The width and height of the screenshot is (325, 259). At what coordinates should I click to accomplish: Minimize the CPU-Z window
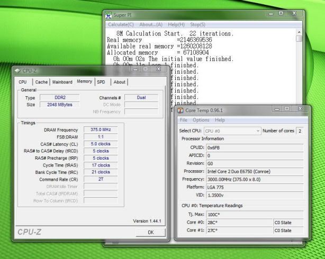pyautogui.click(x=136, y=69)
